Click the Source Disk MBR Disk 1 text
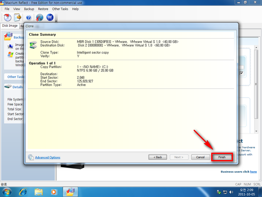Image resolution: width=262 pixels, height=197 pixels. coord(128,41)
